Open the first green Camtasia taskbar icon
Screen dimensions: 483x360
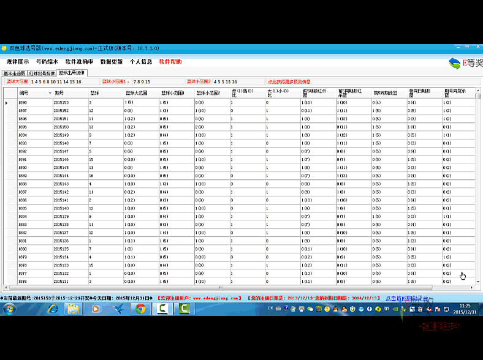coord(163,309)
